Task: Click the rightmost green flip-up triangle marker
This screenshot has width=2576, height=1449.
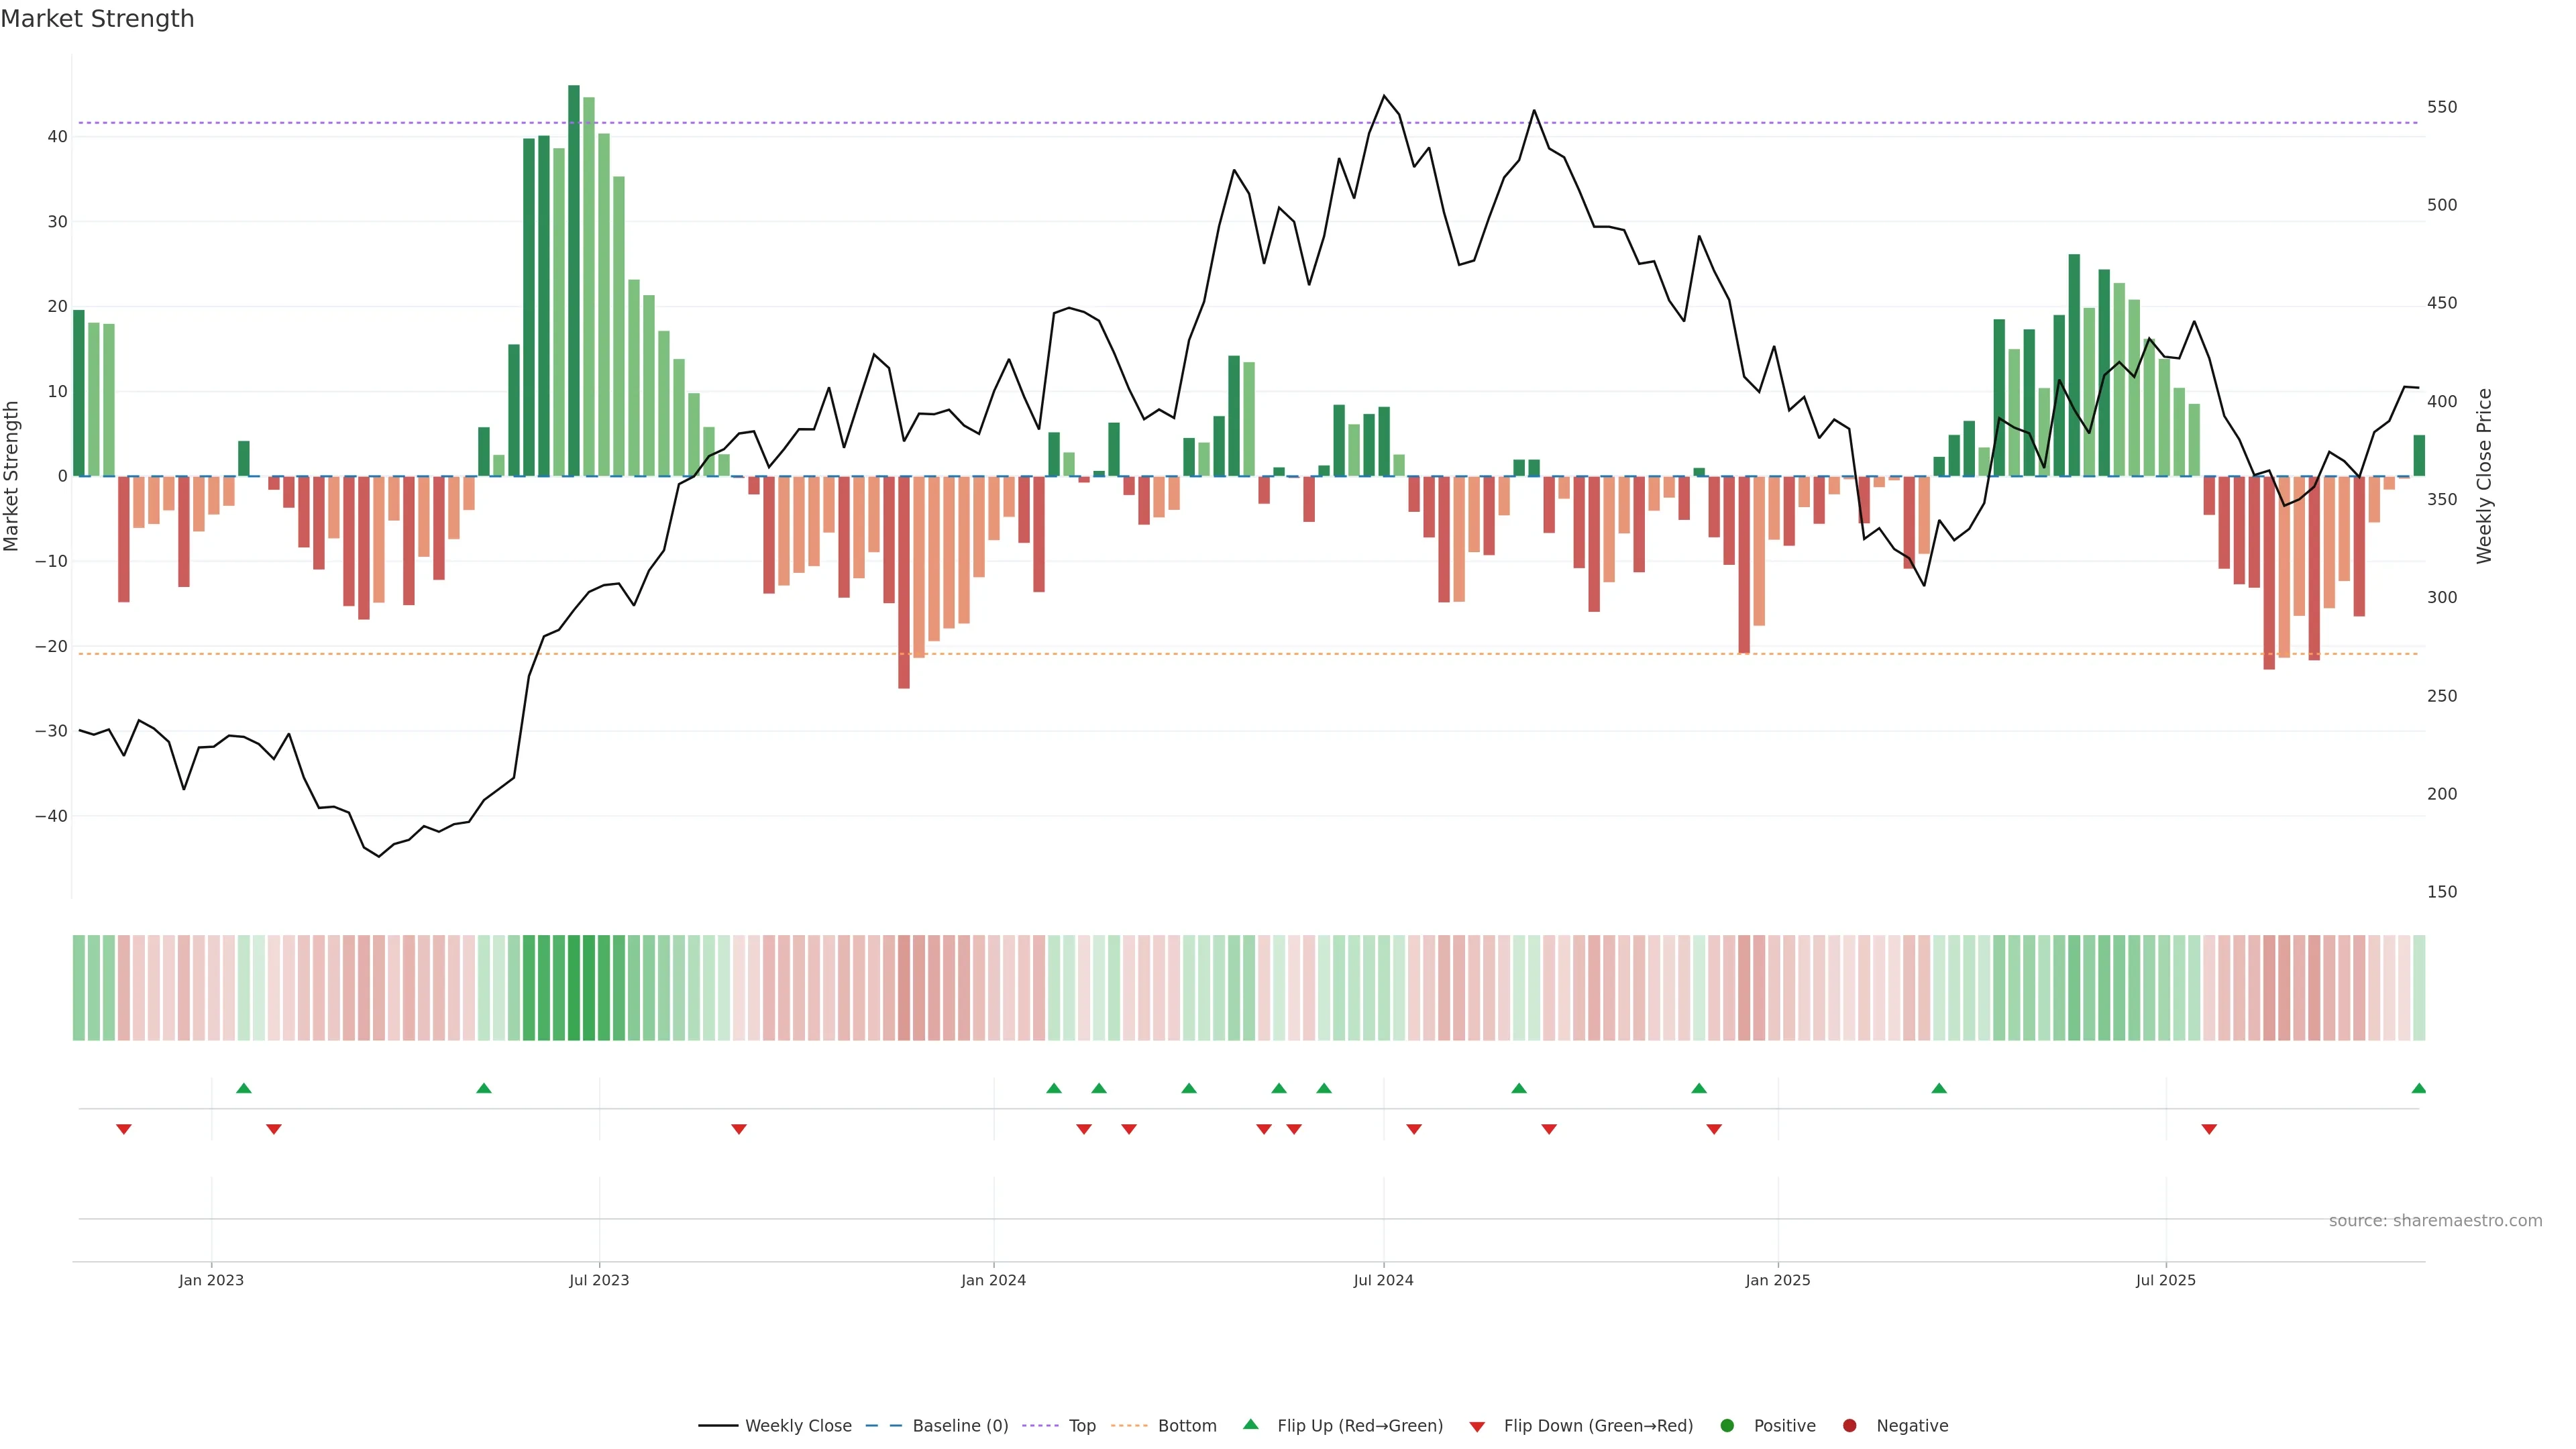Action: 2418,1088
